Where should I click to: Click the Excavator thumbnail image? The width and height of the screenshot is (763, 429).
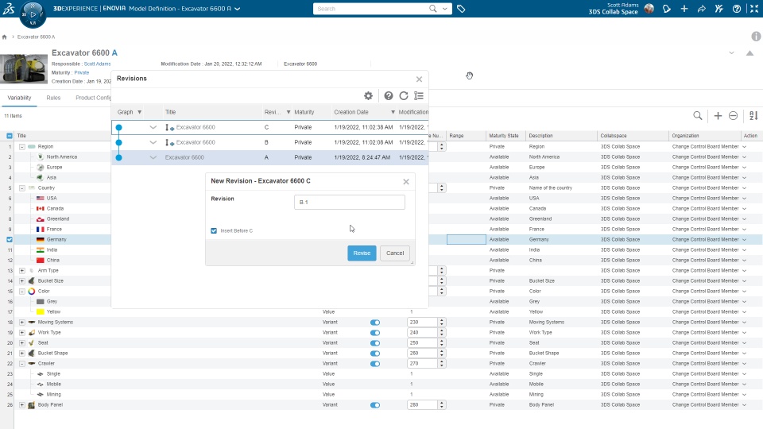click(x=23, y=69)
